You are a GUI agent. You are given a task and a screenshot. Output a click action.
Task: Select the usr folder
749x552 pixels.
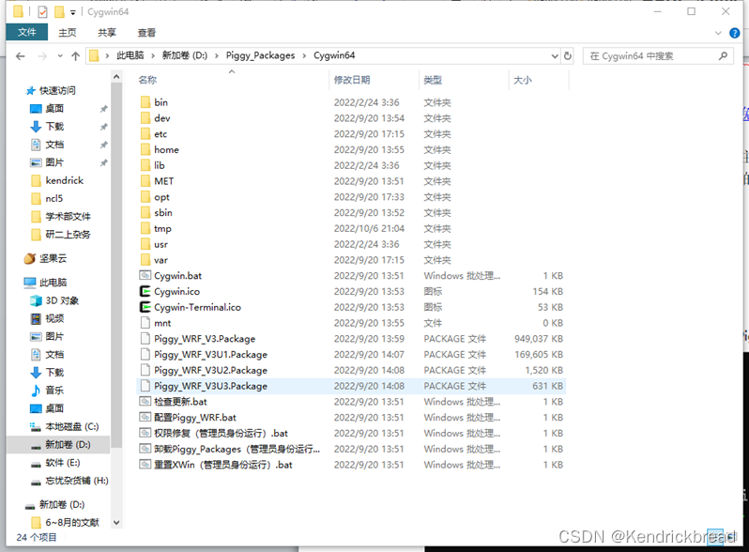[x=161, y=244]
